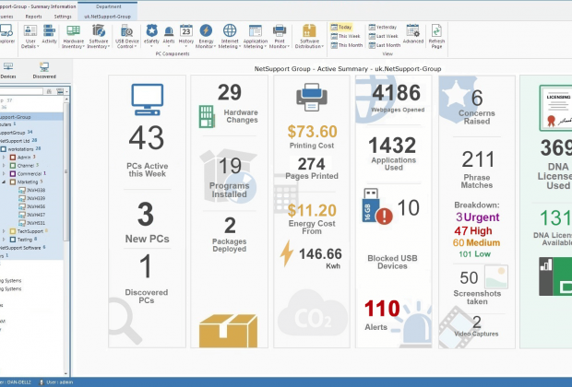
Task: Expand the Admin tree node
Action: pyautogui.click(x=4, y=158)
